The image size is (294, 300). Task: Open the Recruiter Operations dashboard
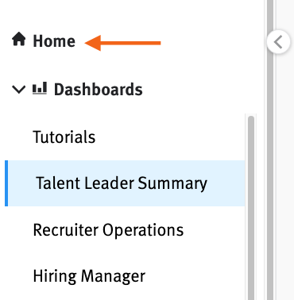(x=108, y=230)
